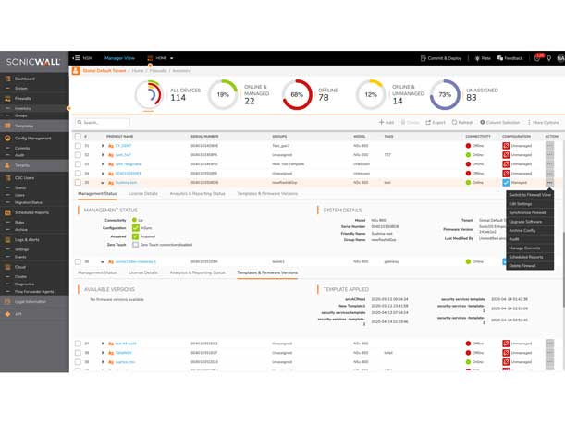Open the HOME dropdown in top bar
Viewport: 565px width, 423px height.
[x=161, y=58]
